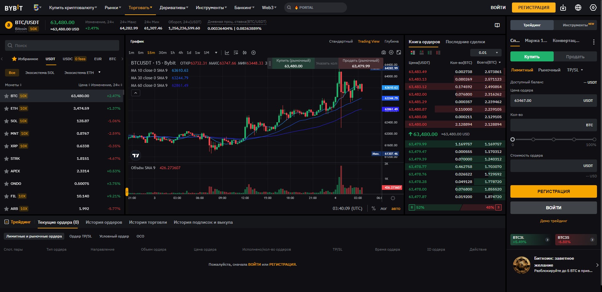Take a chart snapshot with camera icon
The width and height of the screenshot is (602, 292).
[x=383, y=52]
